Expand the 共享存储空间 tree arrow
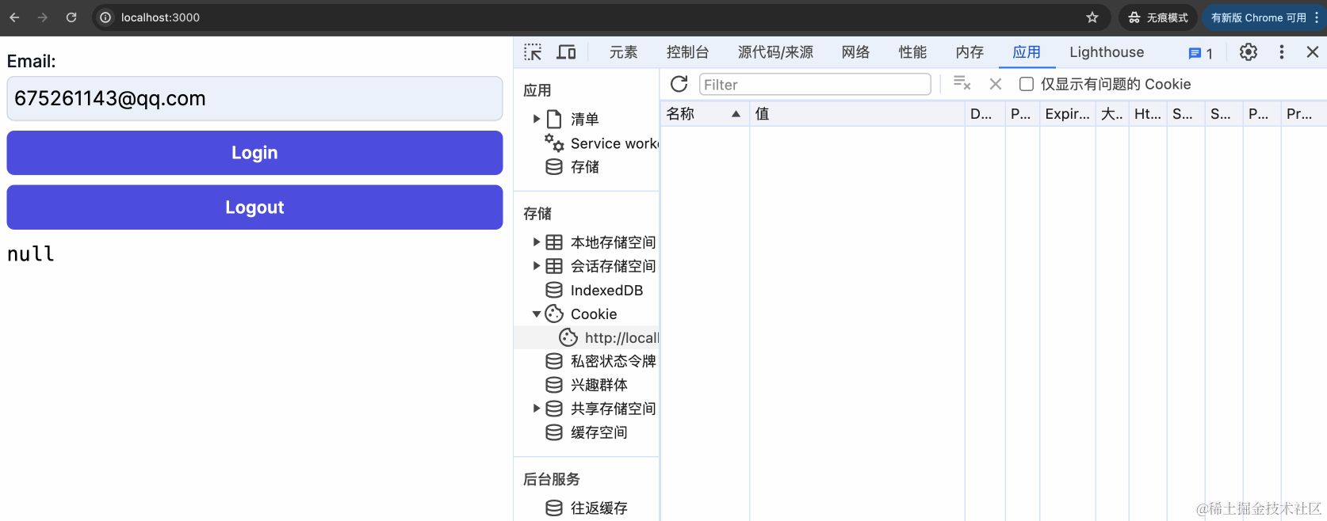The width and height of the screenshot is (1327, 521). click(x=537, y=409)
